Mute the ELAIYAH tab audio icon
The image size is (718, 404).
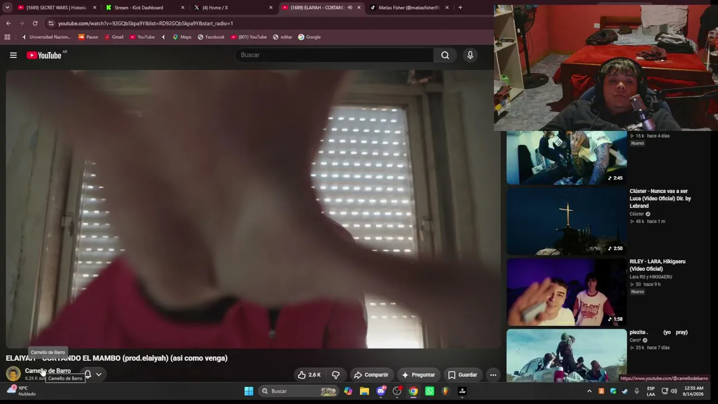pyautogui.click(x=350, y=8)
